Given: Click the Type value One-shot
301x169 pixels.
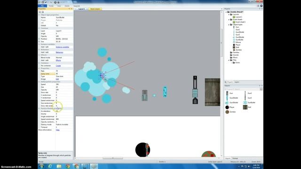Looking at the screenshot, I should pyautogui.click(x=64, y=77).
